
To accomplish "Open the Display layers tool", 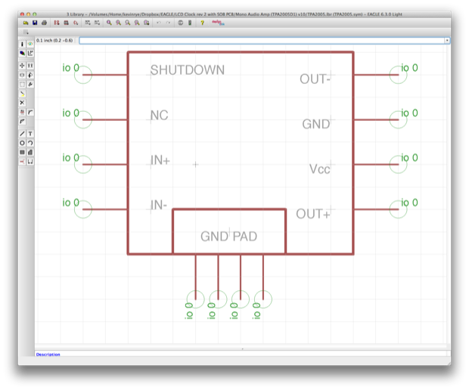I will [x=22, y=54].
